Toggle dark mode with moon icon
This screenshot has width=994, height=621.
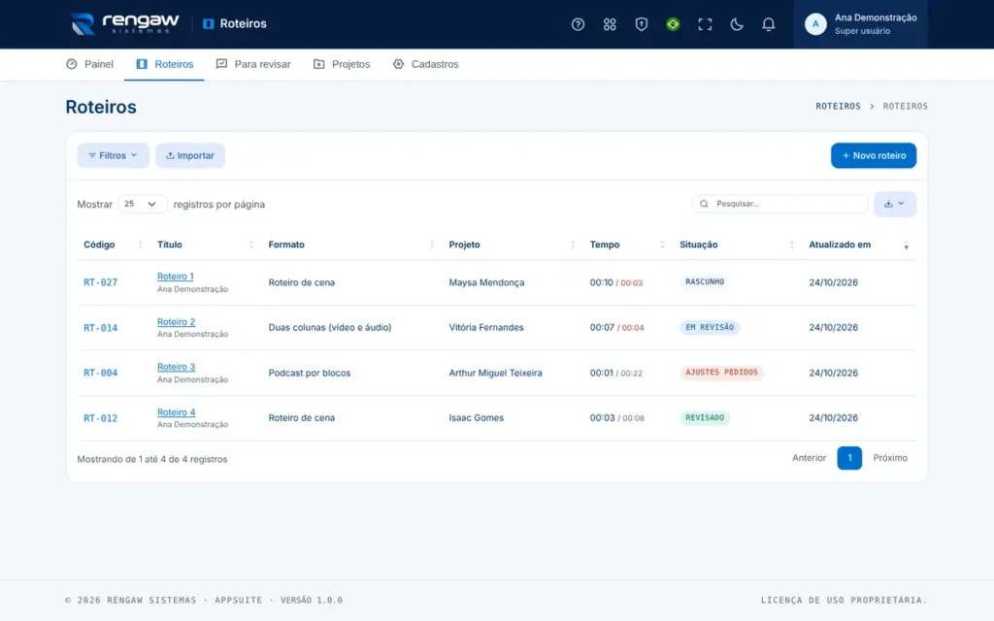(736, 24)
